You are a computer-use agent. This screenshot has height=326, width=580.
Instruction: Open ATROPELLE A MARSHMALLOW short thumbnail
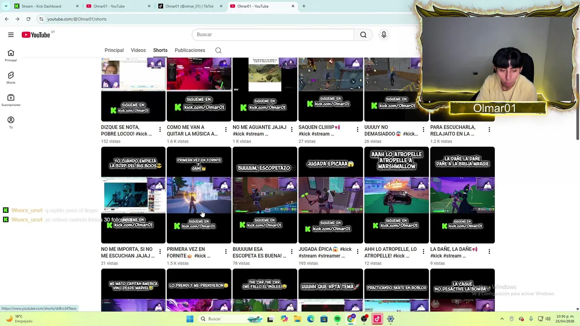coord(396,195)
